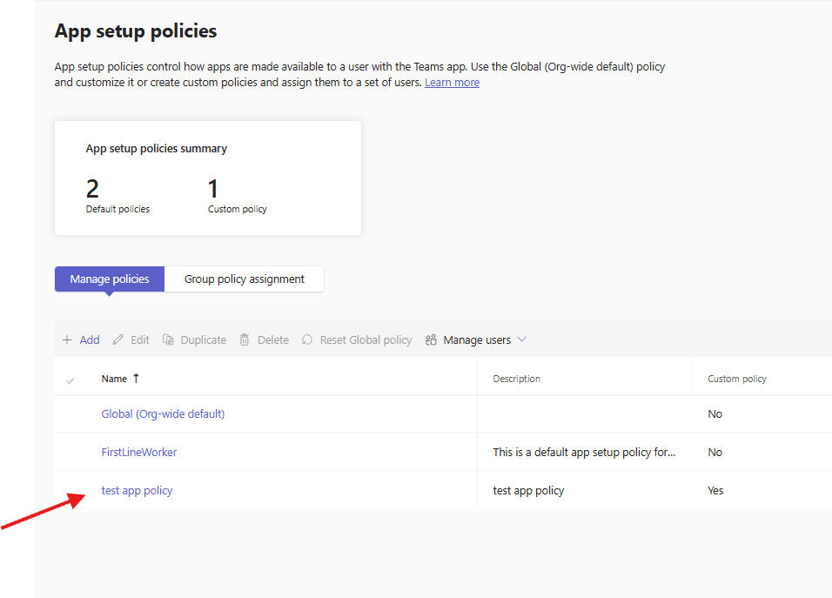Image resolution: width=832 pixels, height=598 pixels.
Task: Open the Group policy assignment tab
Action: coord(245,279)
